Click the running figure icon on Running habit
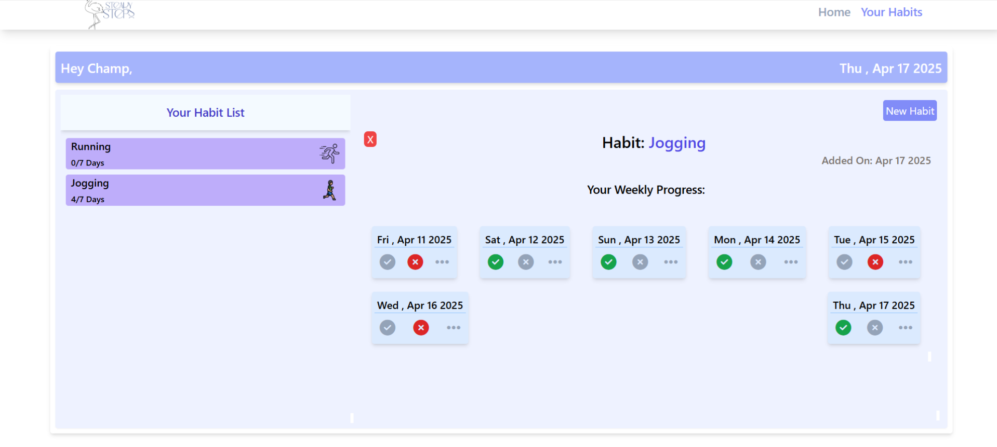The image size is (997, 447). coord(329,153)
